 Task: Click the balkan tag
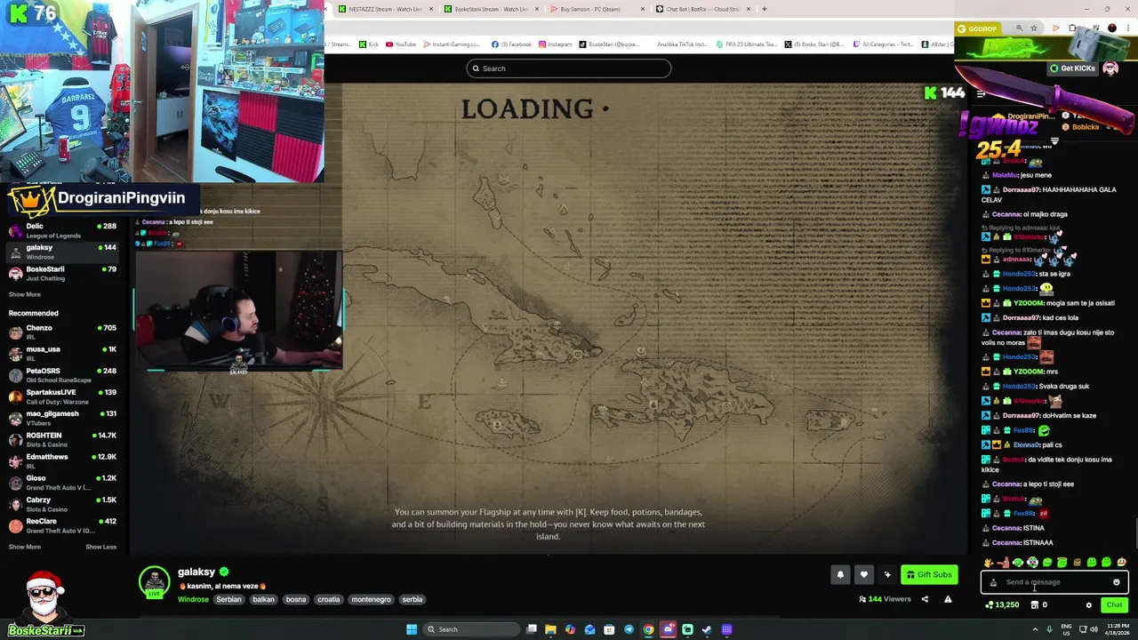point(263,599)
